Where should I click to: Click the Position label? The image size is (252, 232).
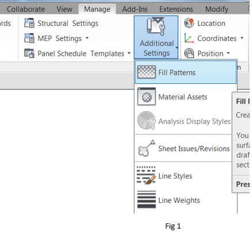[211, 53]
